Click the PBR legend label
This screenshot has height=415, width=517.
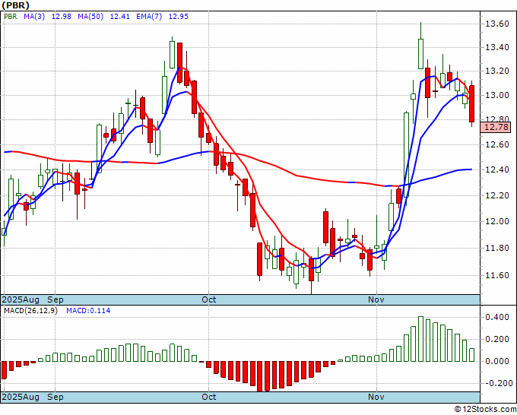coord(10,17)
